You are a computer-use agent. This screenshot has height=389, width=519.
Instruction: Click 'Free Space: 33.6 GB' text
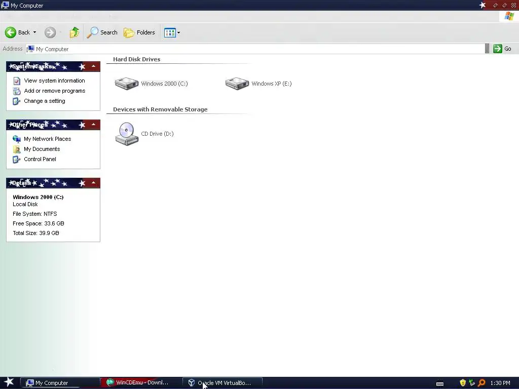click(x=39, y=223)
